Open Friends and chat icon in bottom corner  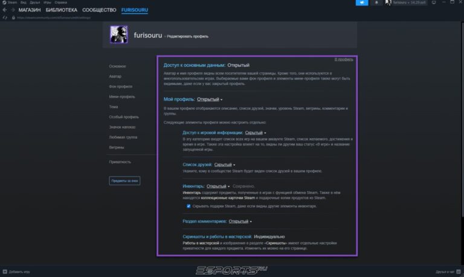pyautogui.click(x=459, y=272)
